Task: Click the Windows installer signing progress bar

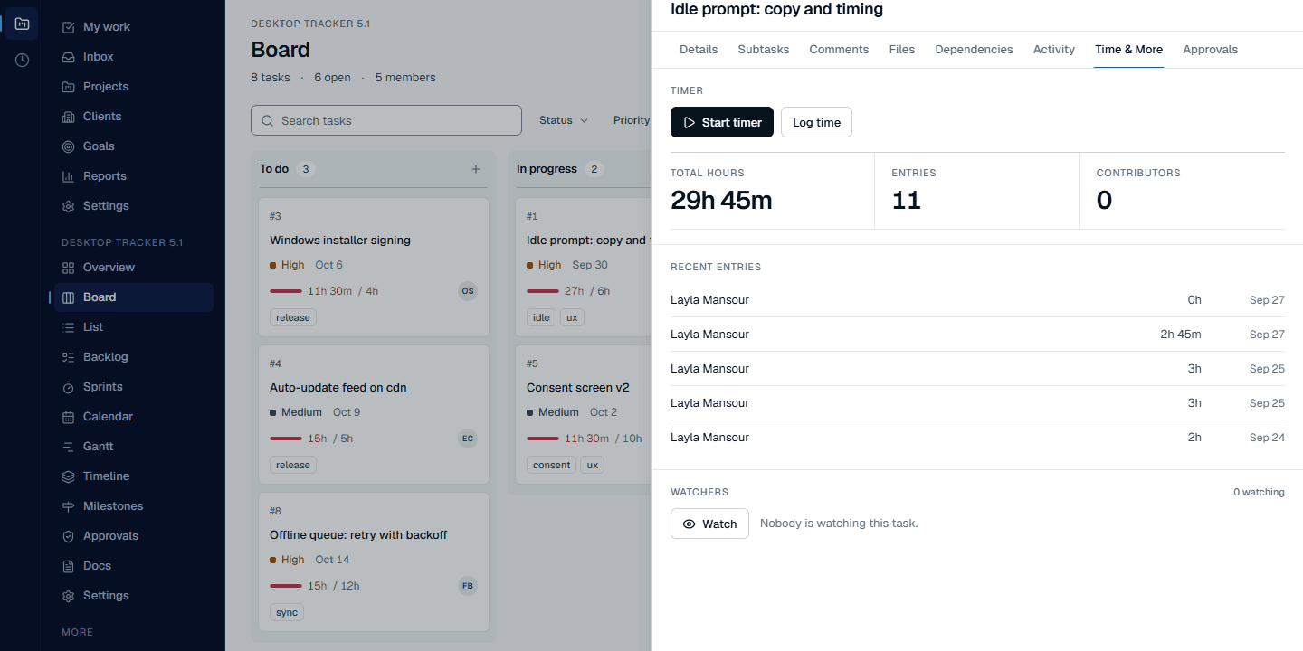Action: 286,291
